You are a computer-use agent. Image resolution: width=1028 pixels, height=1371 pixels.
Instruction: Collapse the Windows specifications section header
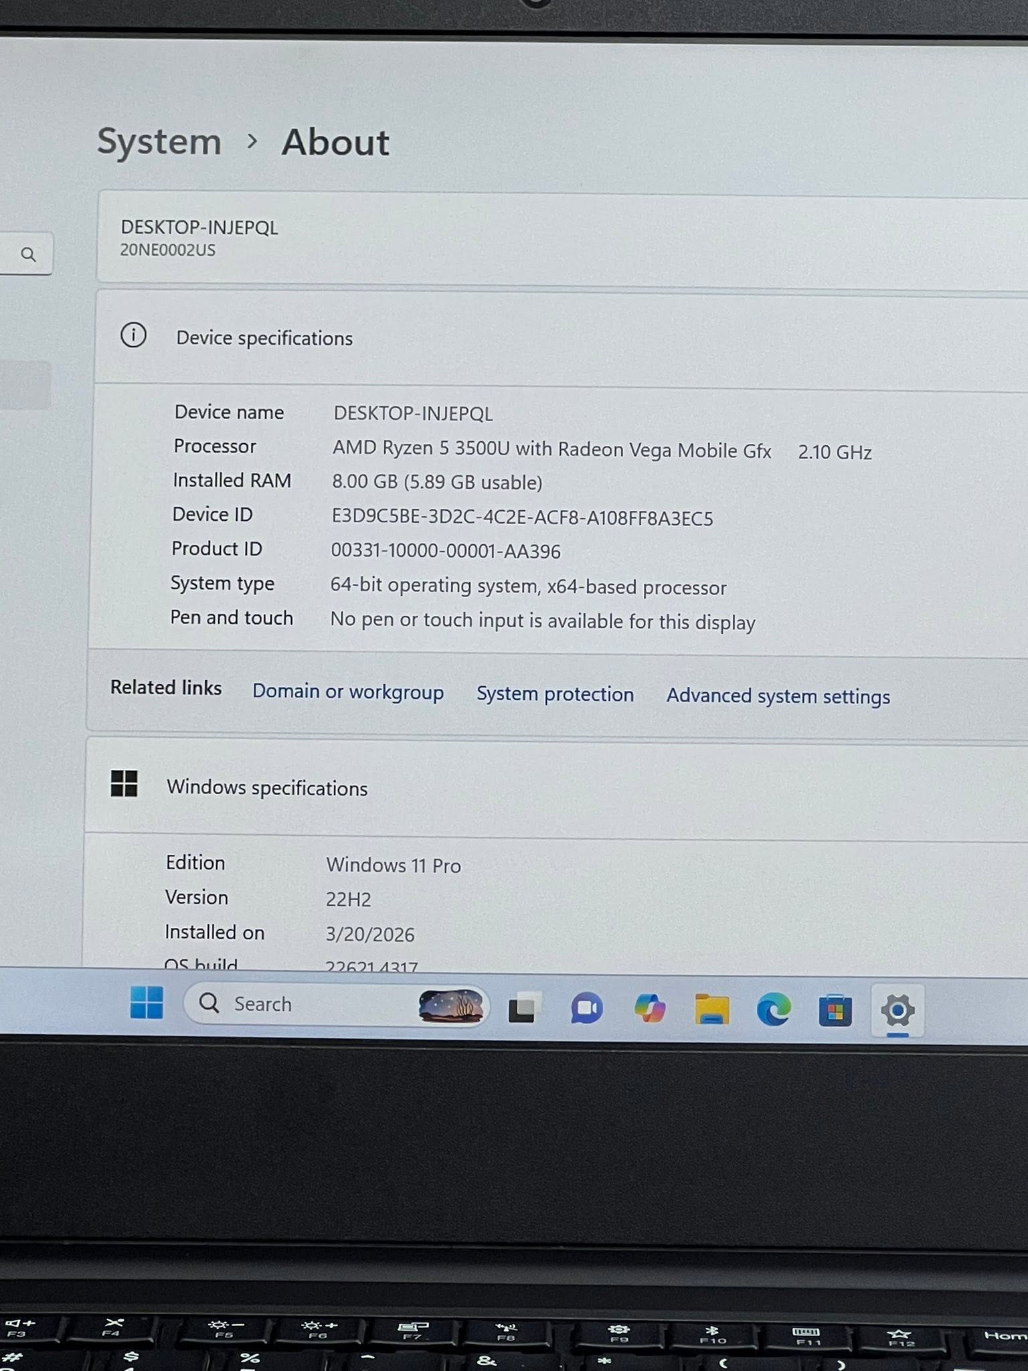557,789
